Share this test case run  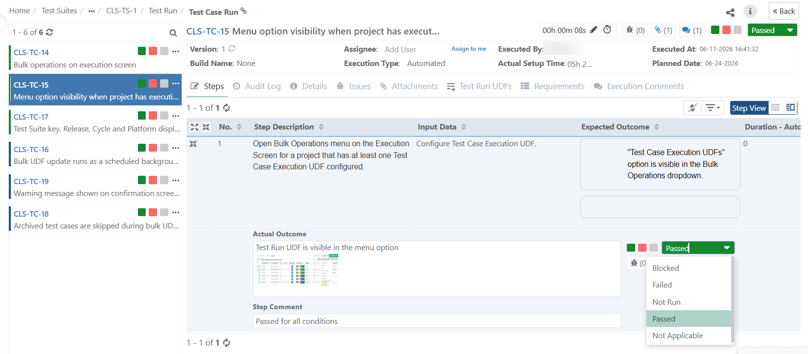(730, 12)
